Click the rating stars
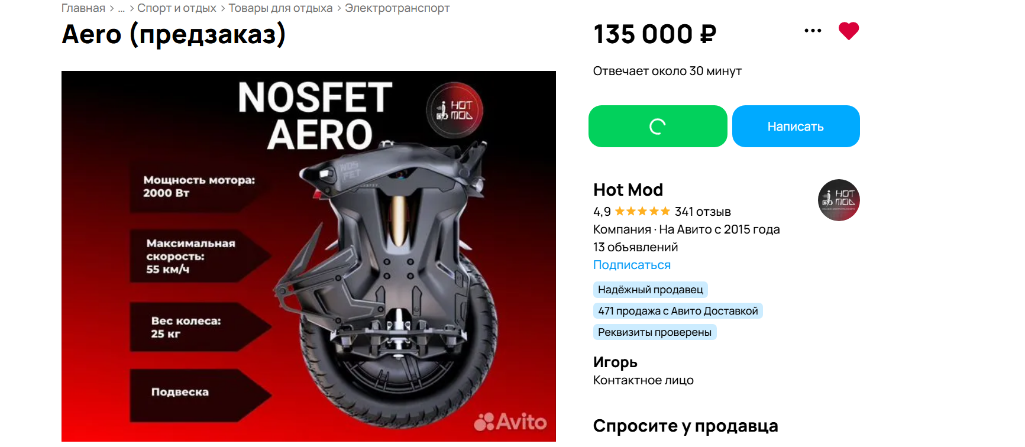1025x447 pixels. (642, 211)
